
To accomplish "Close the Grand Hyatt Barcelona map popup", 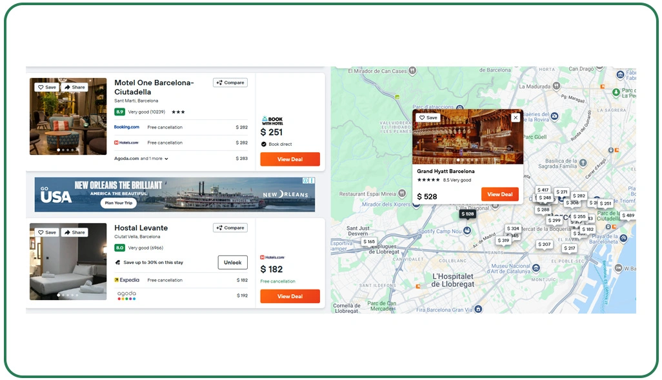I will pos(514,117).
